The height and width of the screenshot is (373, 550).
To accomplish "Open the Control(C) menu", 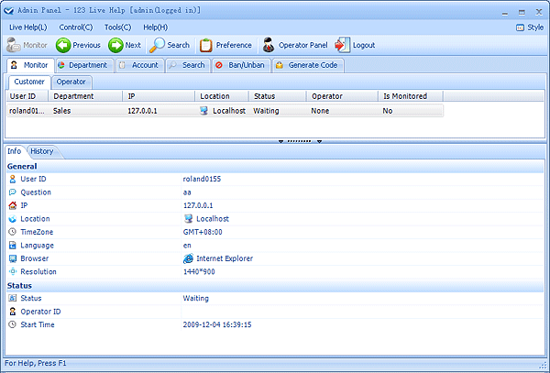I will 75,27.
